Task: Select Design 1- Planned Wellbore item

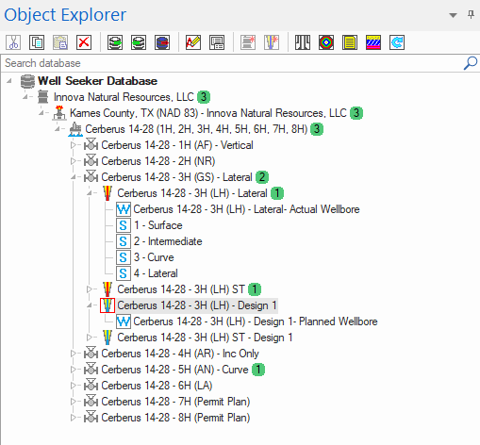Action: pos(256,321)
